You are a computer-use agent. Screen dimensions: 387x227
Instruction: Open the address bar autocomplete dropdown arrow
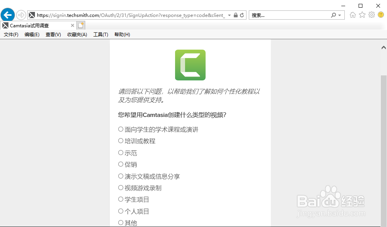229,15
